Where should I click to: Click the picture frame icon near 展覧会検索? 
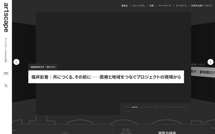(126, 131)
